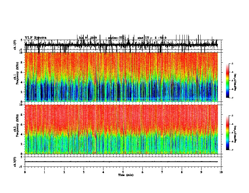This screenshot has width=249, height=193.
Task: Click the ch.1 spectrogram color scale bar
Action: click(227, 81)
